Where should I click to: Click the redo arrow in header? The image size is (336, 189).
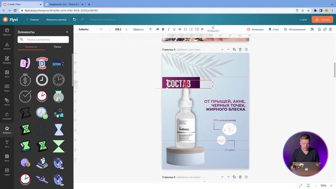[82, 19]
